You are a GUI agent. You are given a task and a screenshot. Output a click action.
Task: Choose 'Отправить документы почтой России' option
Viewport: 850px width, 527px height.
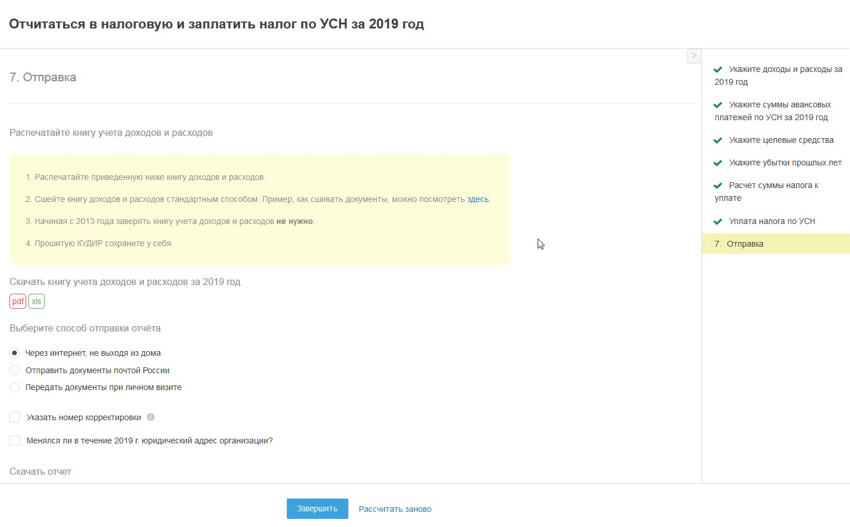(15, 370)
